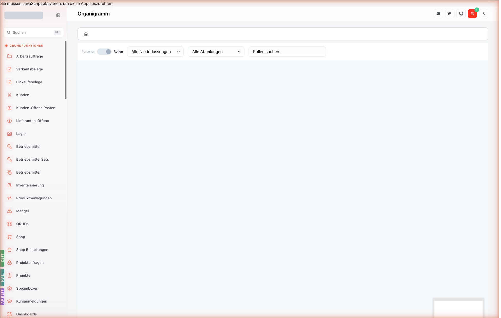501x318 pixels.
Task: Click the red users icon with badge
Action: click(472, 14)
